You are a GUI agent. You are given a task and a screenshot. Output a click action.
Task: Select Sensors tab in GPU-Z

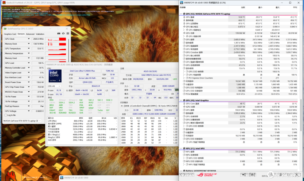click(x=21, y=34)
